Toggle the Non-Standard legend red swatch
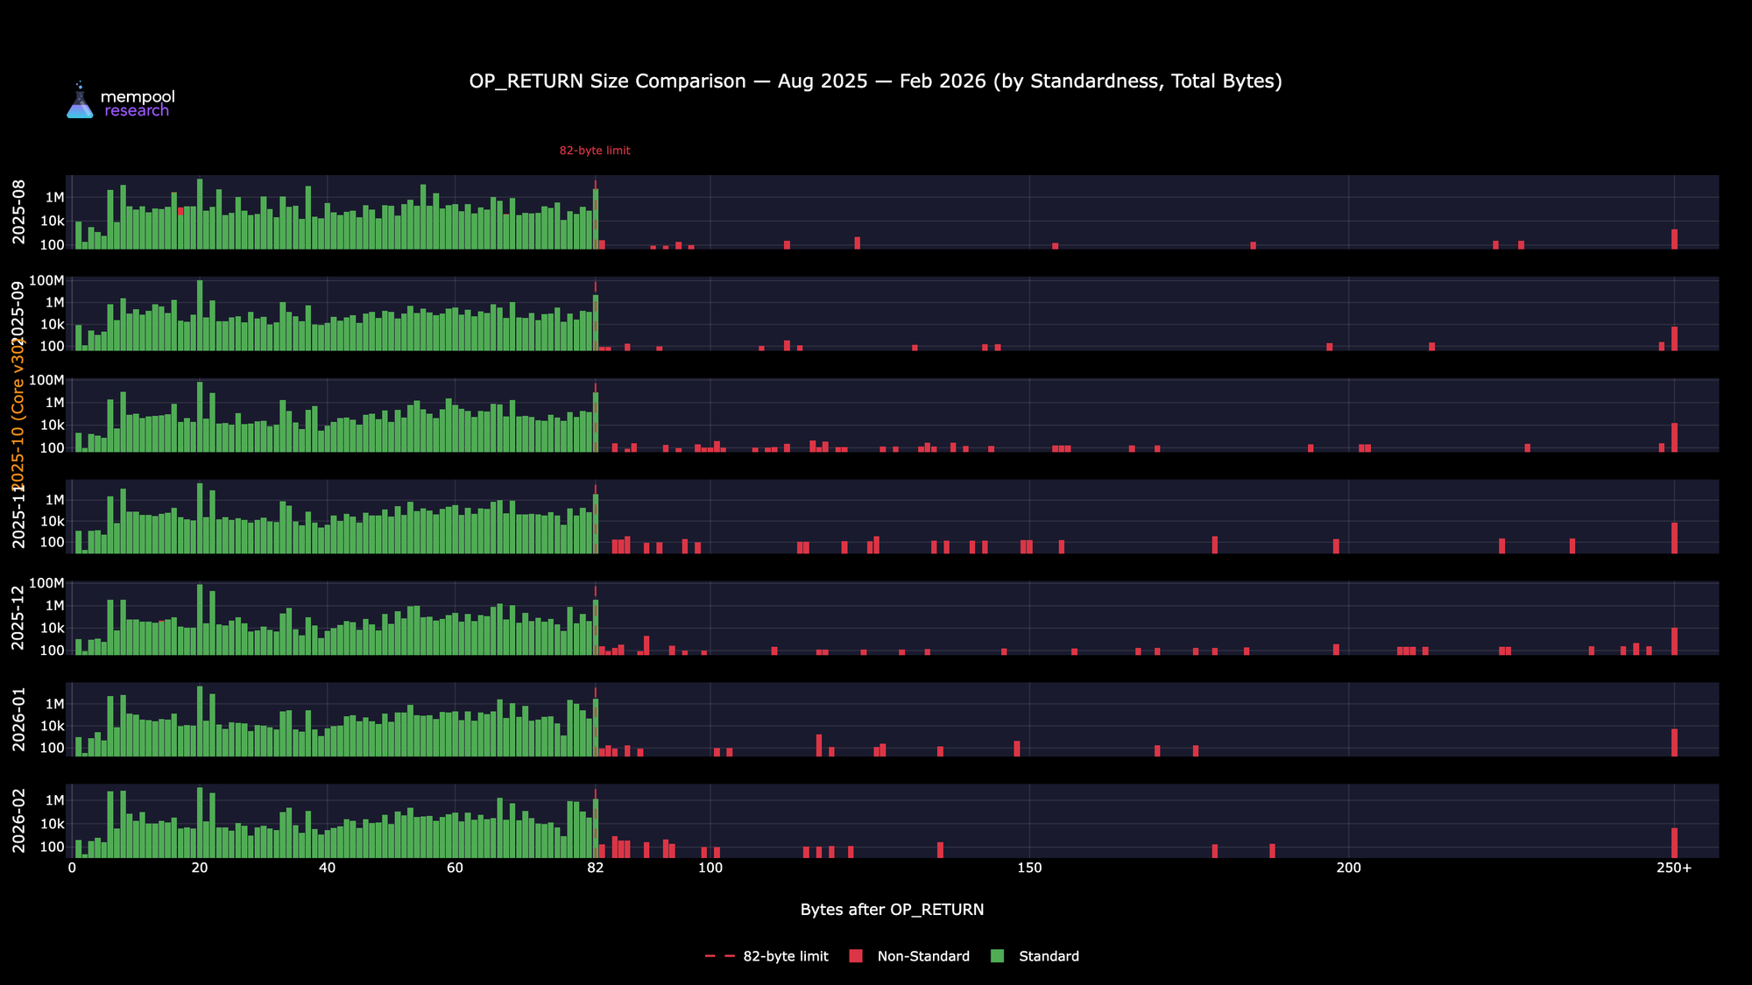Screen dimensions: 1752x985 click(856, 956)
